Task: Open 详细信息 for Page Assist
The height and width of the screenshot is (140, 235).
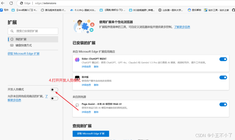Action: (x=86, y=112)
